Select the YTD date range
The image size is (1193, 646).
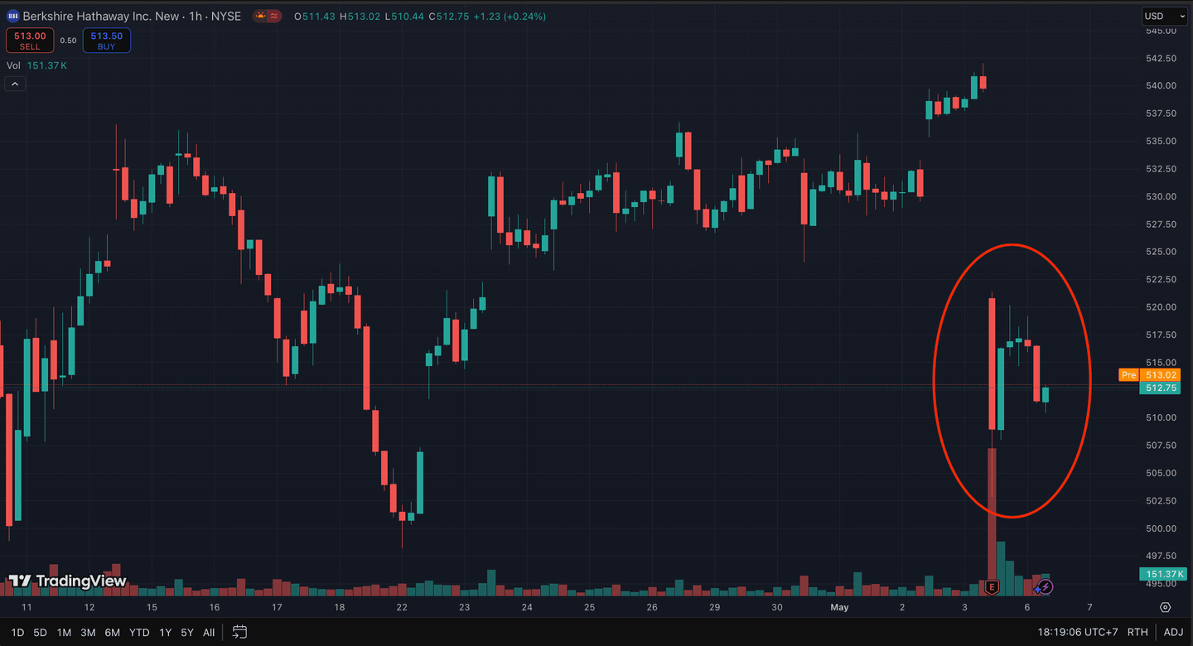(x=139, y=631)
